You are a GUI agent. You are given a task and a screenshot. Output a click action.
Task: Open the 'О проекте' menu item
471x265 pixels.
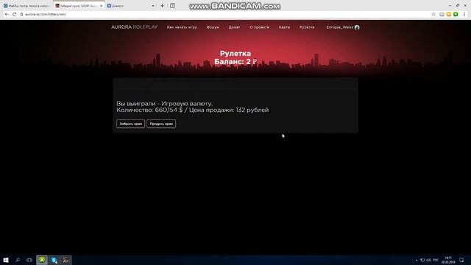pos(259,27)
